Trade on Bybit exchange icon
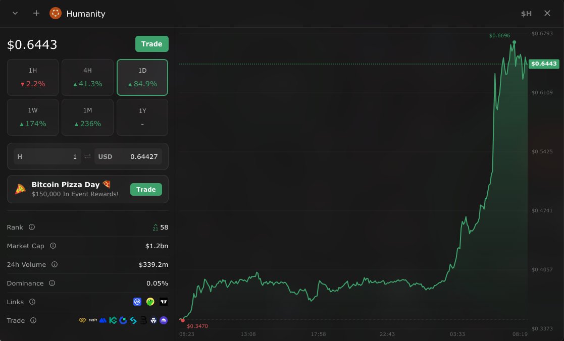The image size is (564, 341). coord(93,320)
